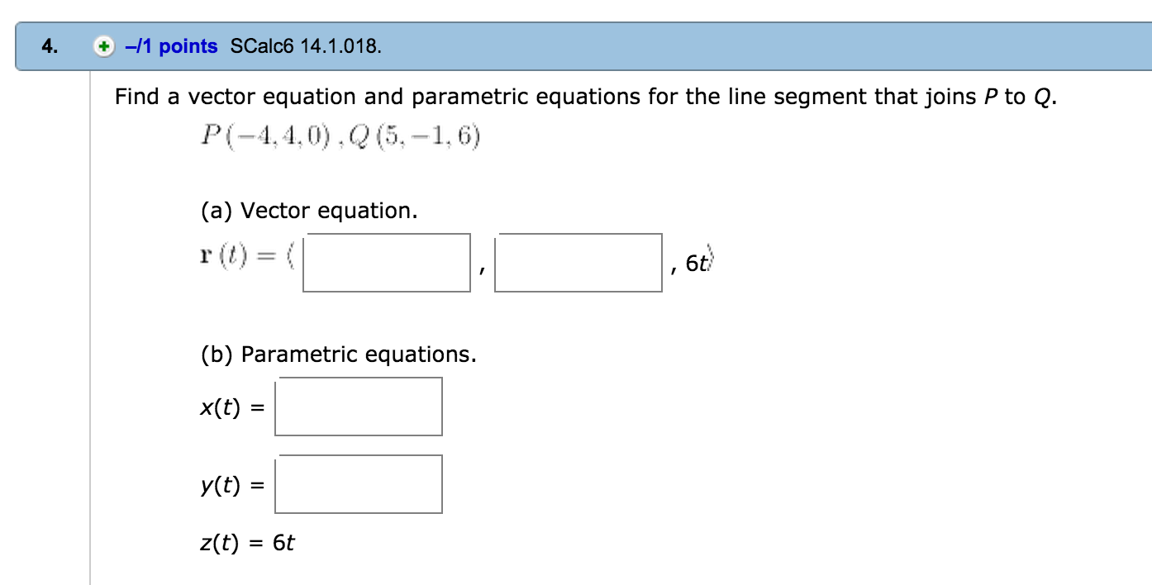Image resolution: width=1152 pixels, height=585 pixels.
Task: Click the italic Q at the prompt's end
Action: pos(1043,98)
